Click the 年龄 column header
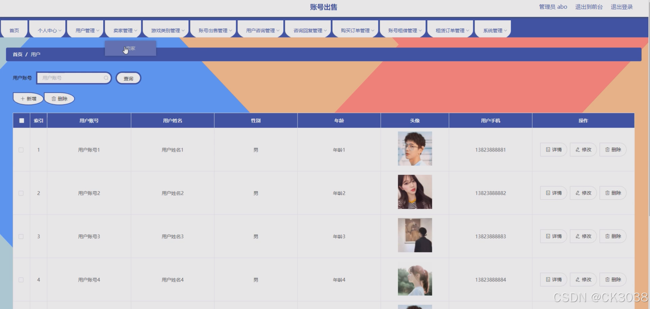The image size is (650, 309). (x=339, y=121)
